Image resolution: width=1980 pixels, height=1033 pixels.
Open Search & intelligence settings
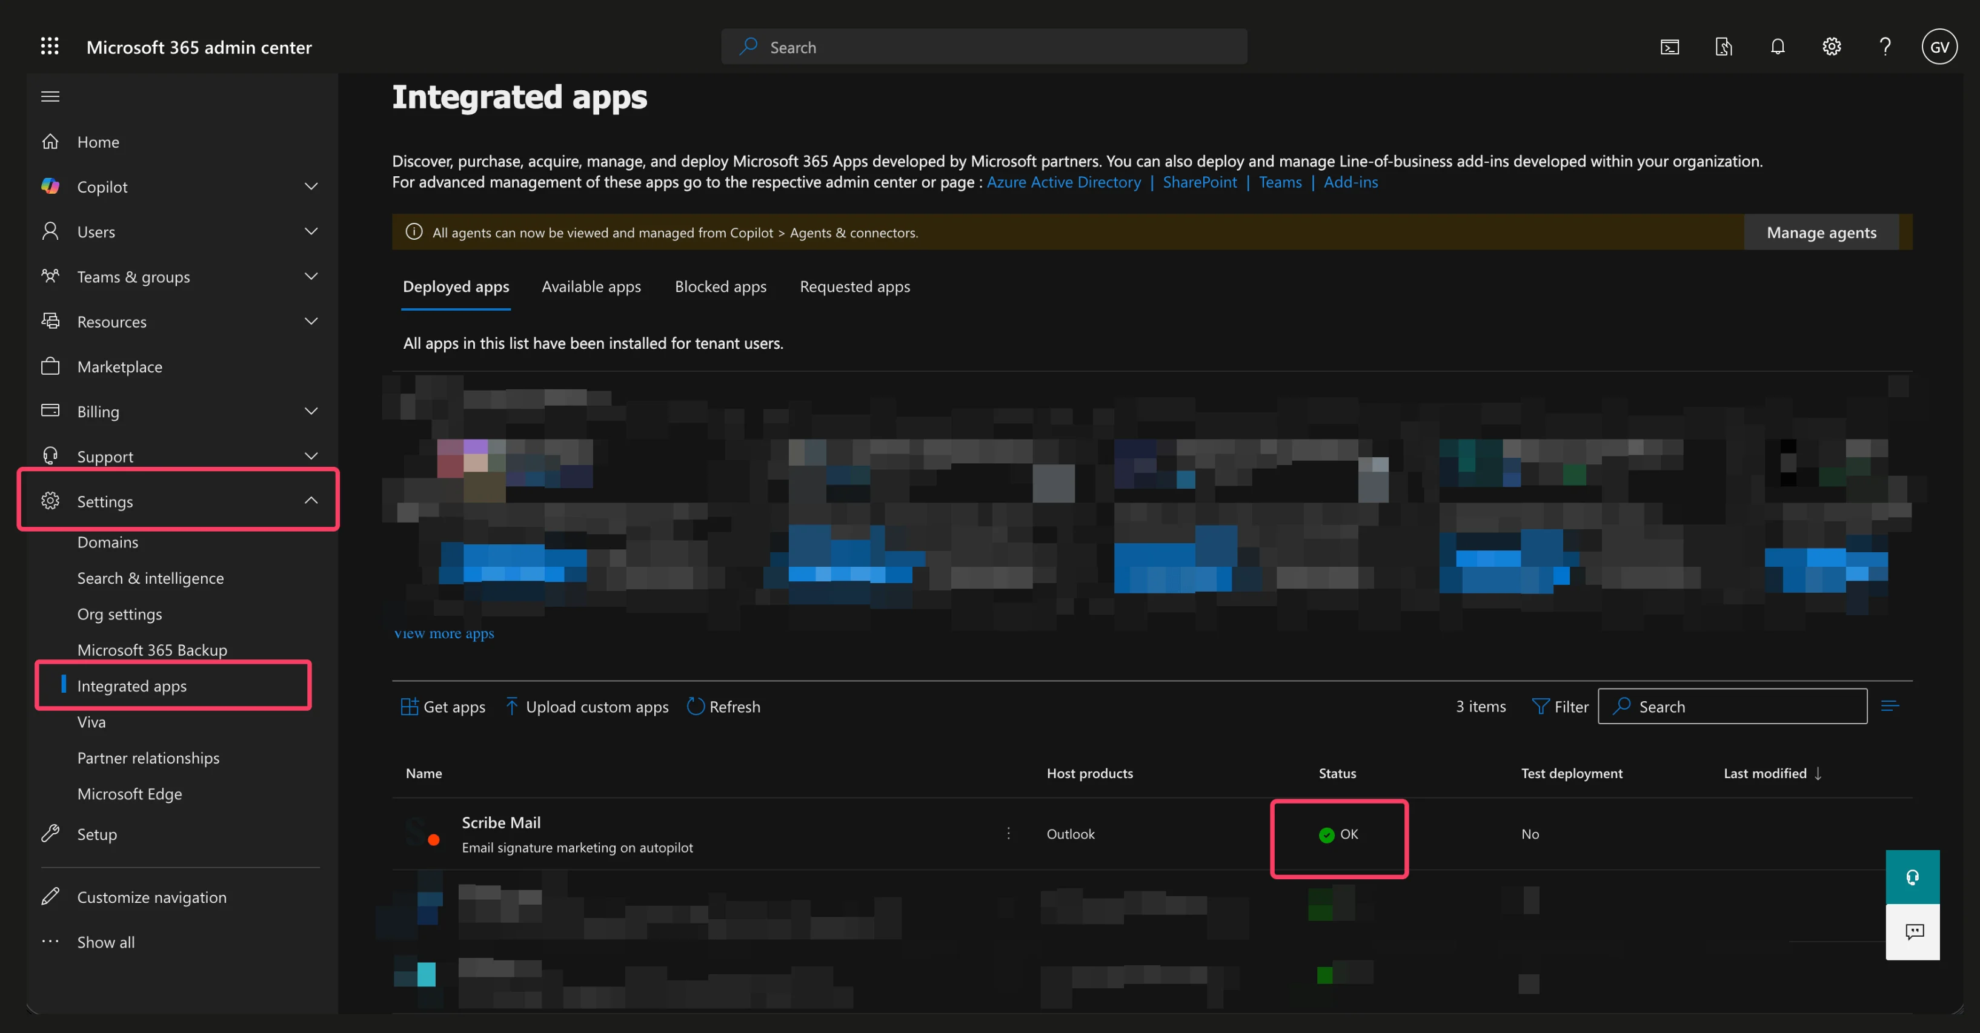[x=151, y=578]
